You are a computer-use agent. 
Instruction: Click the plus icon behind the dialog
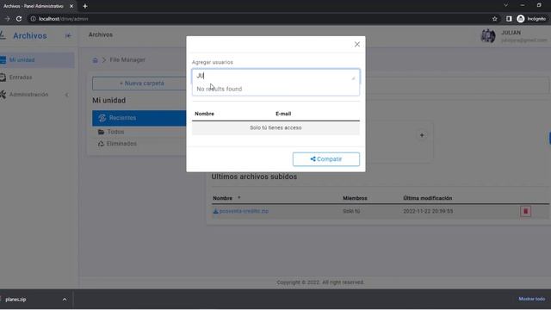click(x=422, y=135)
